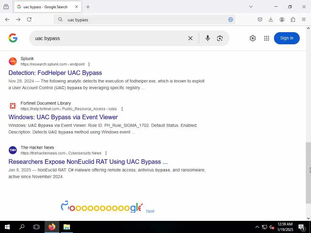Click the scrollbar up arrow
311x233 pixels.
[308, 28]
